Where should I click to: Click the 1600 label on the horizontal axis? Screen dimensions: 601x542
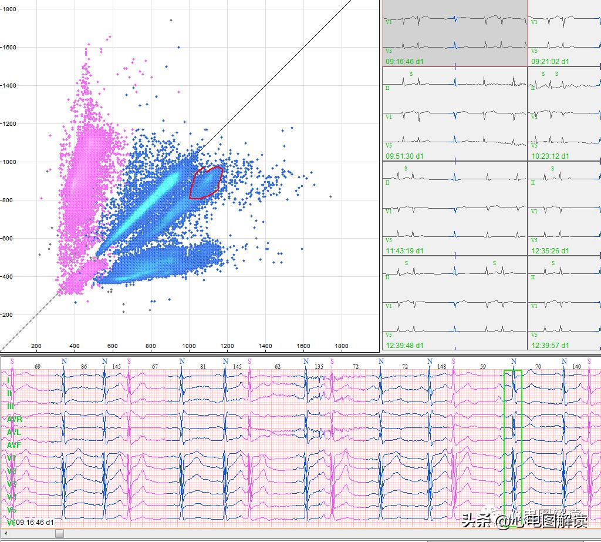pos(303,346)
